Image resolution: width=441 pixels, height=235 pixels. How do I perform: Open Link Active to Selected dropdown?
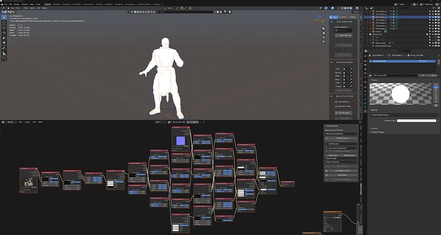click(341, 148)
